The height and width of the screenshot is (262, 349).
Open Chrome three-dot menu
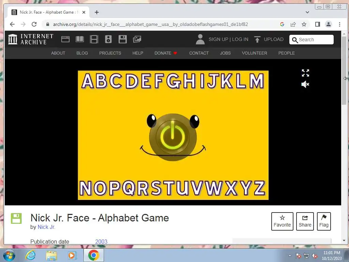point(340,24)
